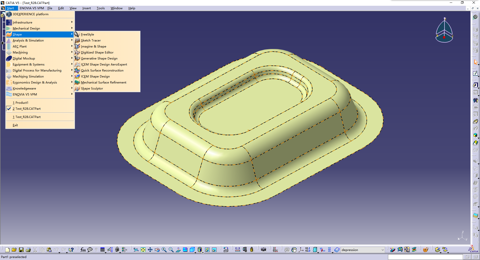Open 3DEXPERIENCE platform entry
This screenshot has height=260, width=480.
40,14
